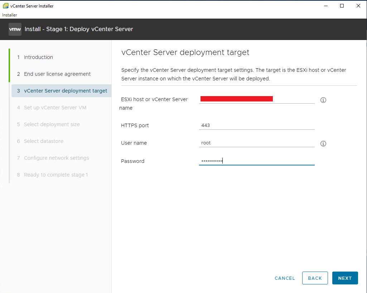Screen dimensions: 367x293
Task: Click the 'ESXi host or vCenter Server name' label
Action: [154, 104]
